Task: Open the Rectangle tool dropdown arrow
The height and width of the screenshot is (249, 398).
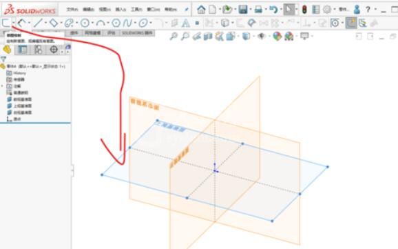Action: tap(61, 23)
